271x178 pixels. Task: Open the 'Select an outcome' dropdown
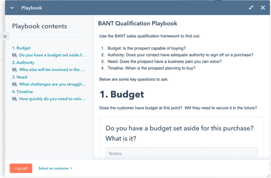[x=55, y=168]
